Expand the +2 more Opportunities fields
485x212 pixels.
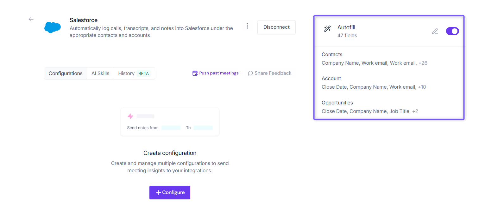[415, 111]
